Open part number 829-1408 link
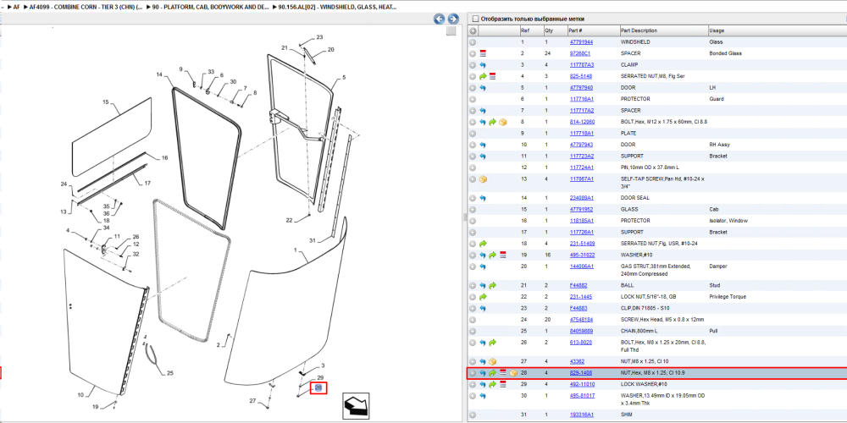Image resolution: width=847 pixels, height=423 pixels. tap(581, 373)
